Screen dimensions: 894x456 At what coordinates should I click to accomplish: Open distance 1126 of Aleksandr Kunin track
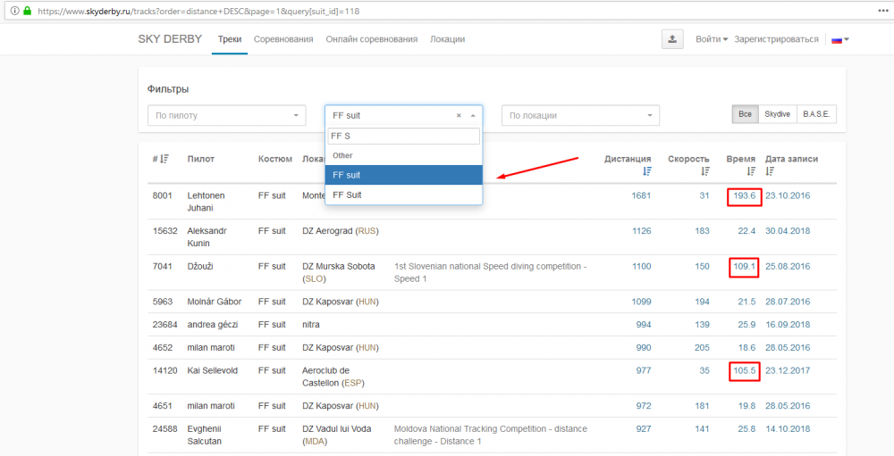click(641, 230)
